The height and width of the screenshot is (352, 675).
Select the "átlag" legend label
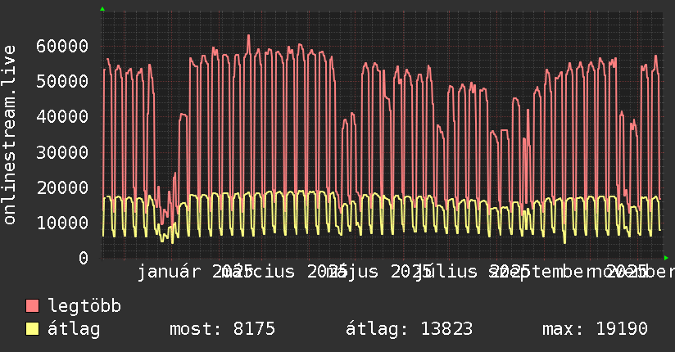pos(74,330)
